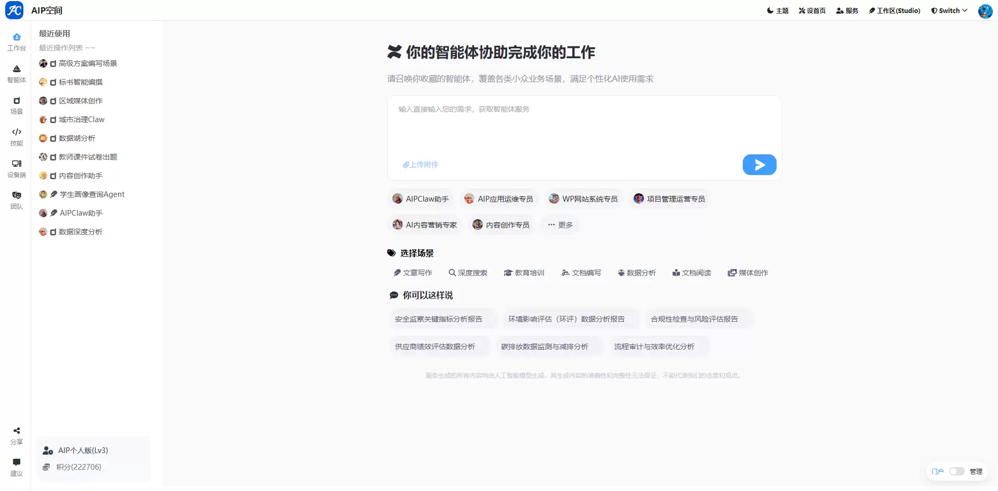
Task: Click the 高级方案编写场景 avatar icon
Action: 43,63
